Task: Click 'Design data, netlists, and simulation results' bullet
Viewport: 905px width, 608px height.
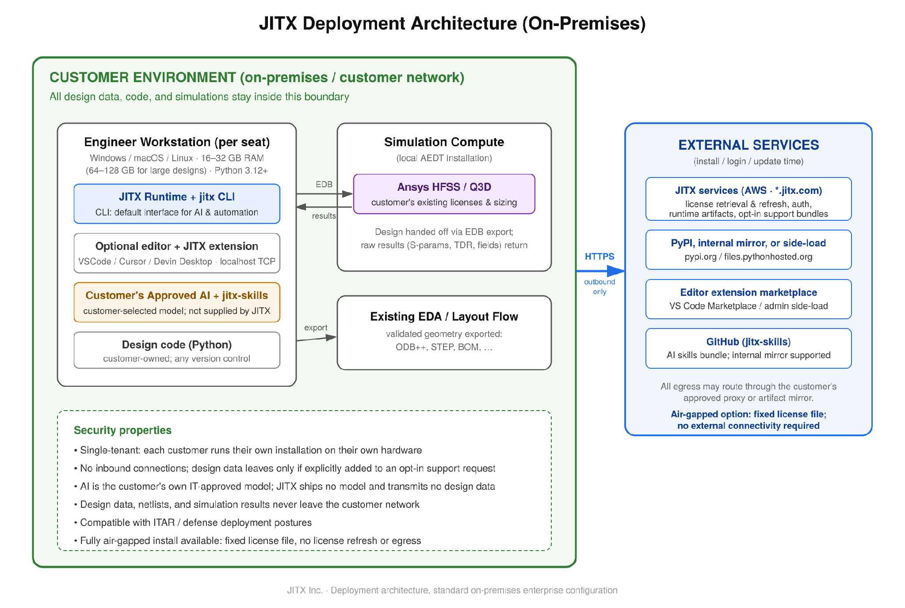Action: tap(247, 505)
